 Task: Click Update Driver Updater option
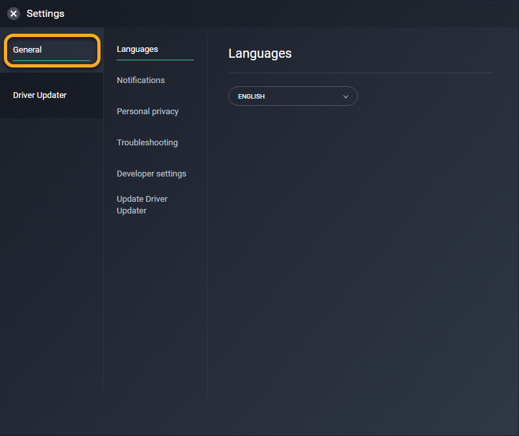142,205
